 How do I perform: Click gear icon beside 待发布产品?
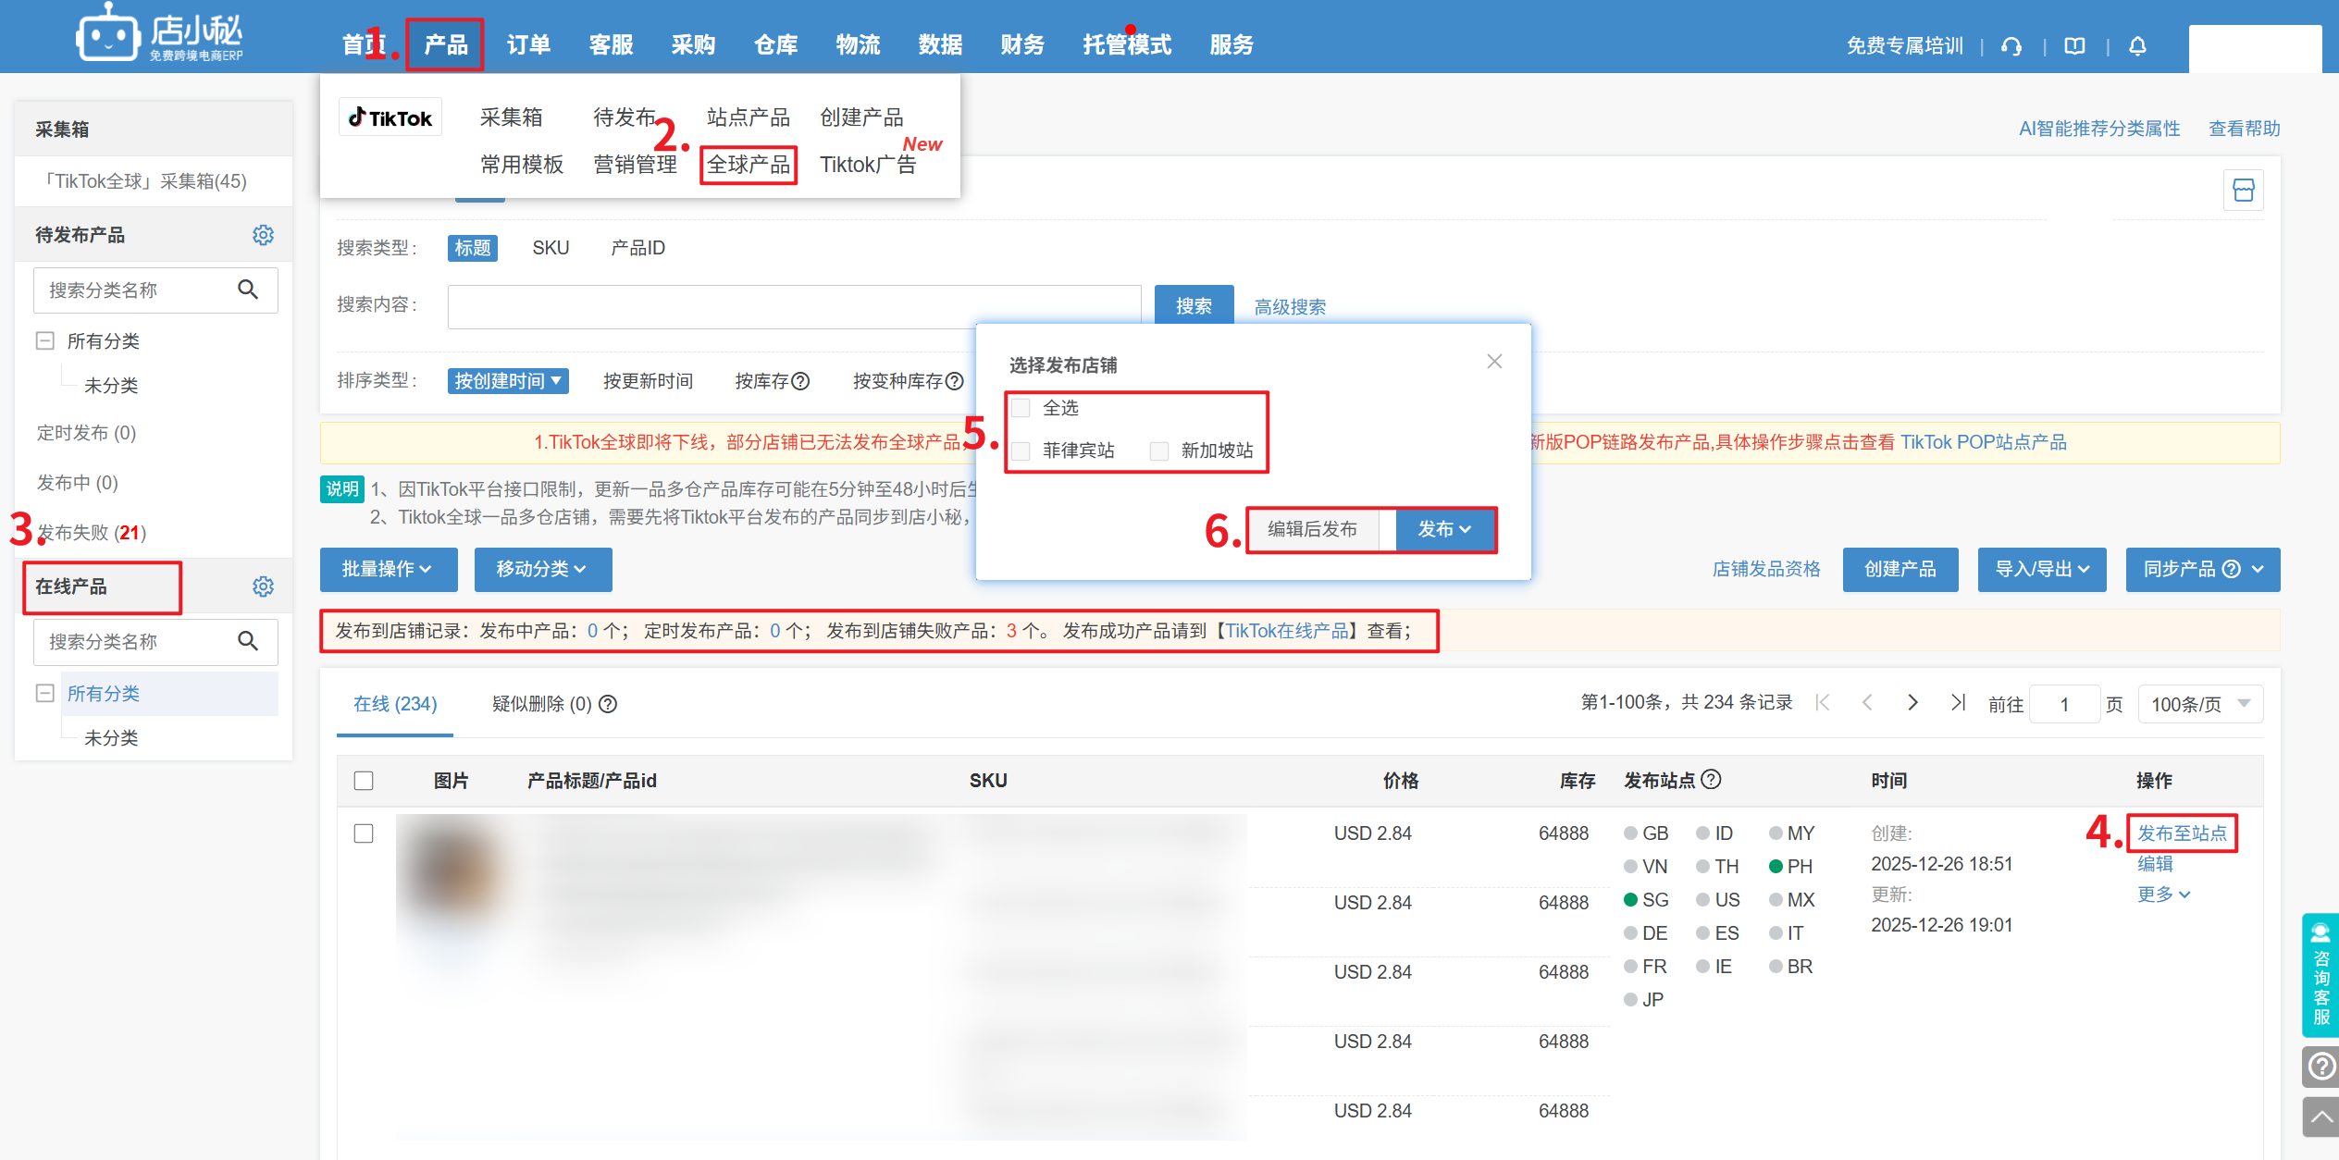click(263, 235)
